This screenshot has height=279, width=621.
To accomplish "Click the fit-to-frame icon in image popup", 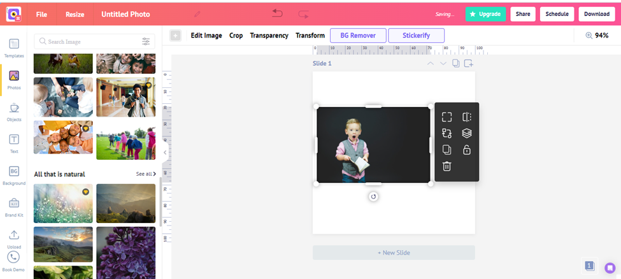I will [x=446, y=117].
